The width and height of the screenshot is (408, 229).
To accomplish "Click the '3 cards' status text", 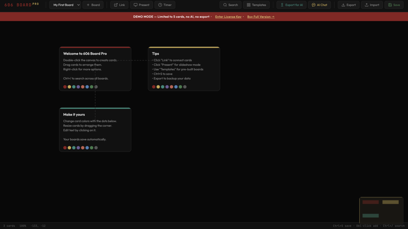I will [x=9, y=226].
